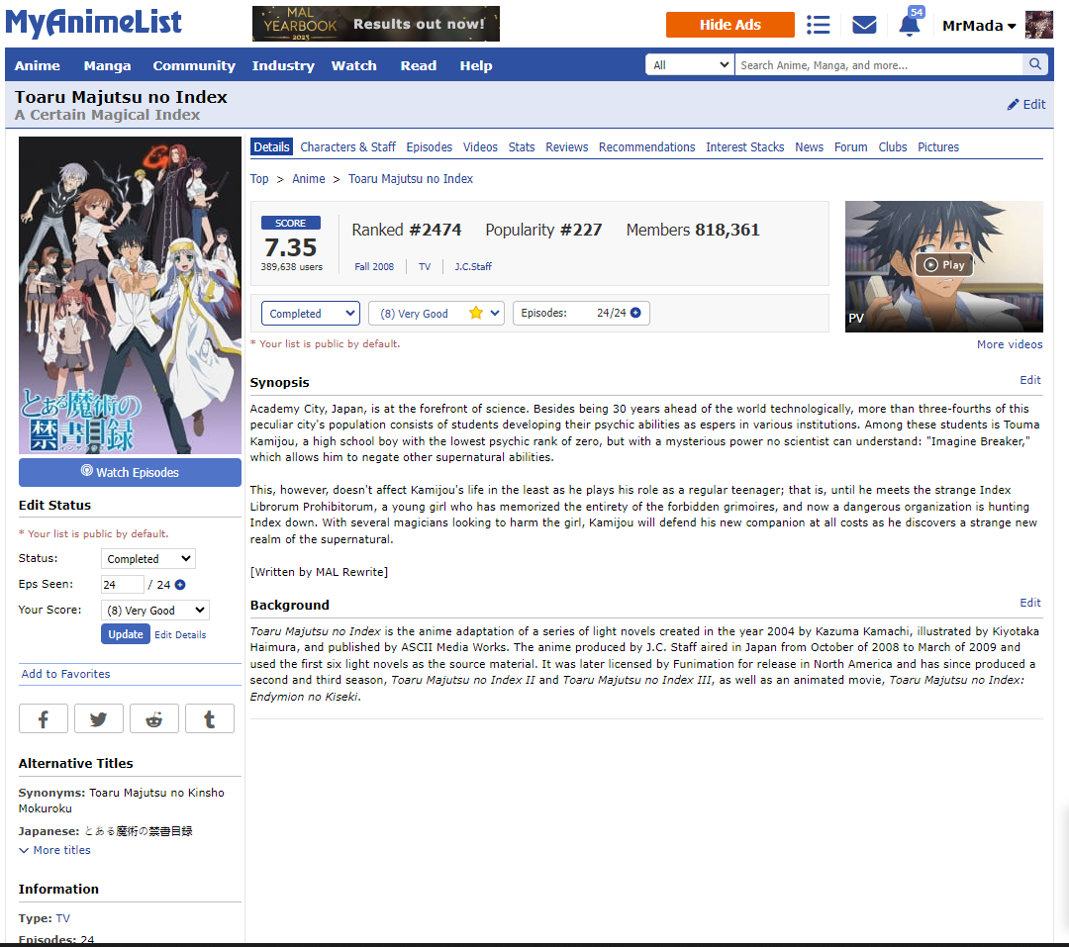Click the MrMada profile avatar
The width and height of the screenshot is (1069, 947).
point(1038,25)
